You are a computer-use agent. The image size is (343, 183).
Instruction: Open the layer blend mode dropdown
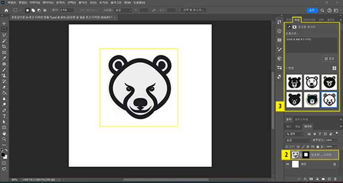point(298,140)
